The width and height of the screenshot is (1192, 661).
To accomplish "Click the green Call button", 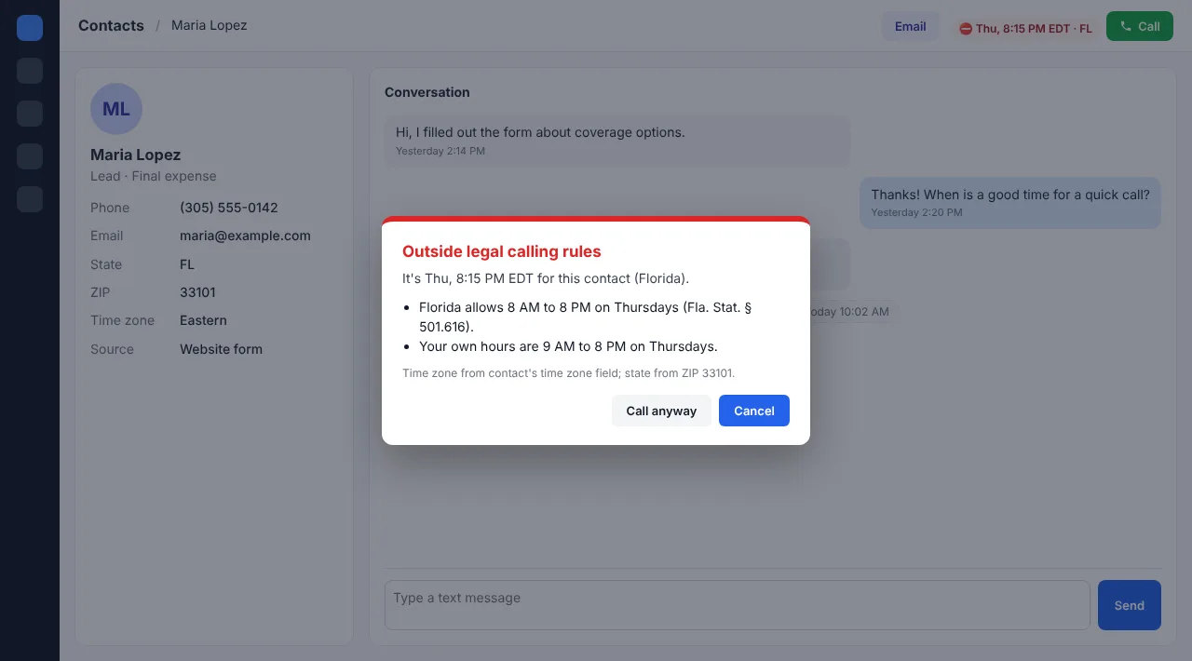I will (x=1140, y=26).
